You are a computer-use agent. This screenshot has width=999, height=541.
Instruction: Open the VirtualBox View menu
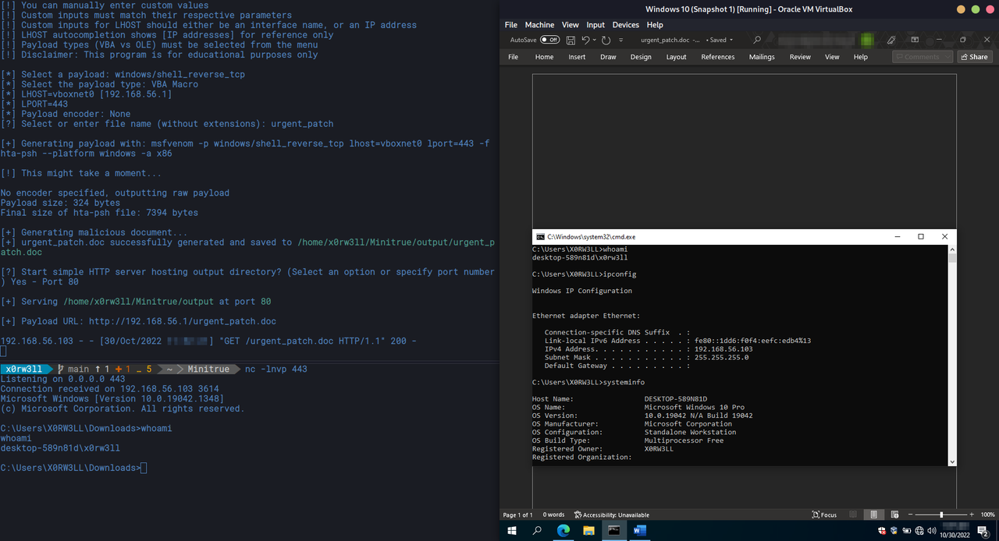pyautogui.click(x=571, y=25)
